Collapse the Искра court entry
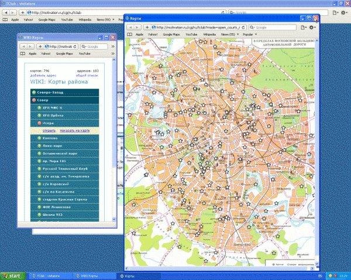The width and height of the screenshot is (351, 280). [40, 123]
